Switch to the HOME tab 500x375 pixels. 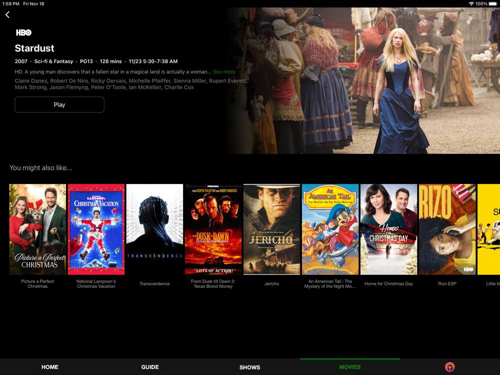point(49,367)
